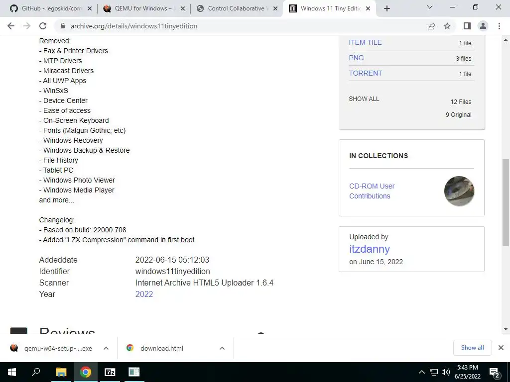Open the ITEM TILE download link
Screen dimensions: 510x382
click(x=365, y=43)
